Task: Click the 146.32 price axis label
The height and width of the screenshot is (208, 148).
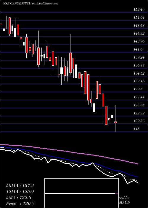Action: [139, 33]
